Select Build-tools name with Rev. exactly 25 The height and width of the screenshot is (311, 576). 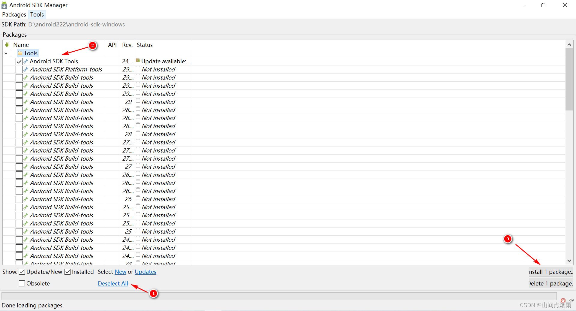coord(61,231)
